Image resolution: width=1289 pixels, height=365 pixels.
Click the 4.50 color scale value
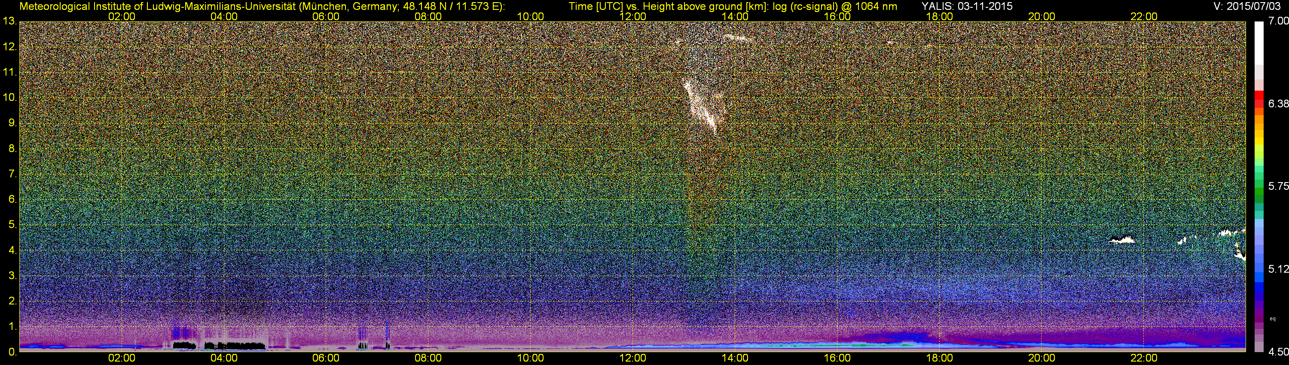(1278, 352)
